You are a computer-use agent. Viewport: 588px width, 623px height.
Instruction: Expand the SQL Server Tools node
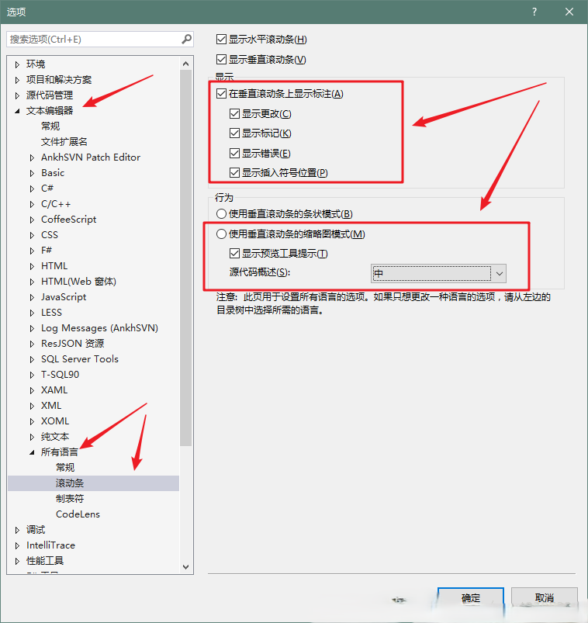click(32, 359)
